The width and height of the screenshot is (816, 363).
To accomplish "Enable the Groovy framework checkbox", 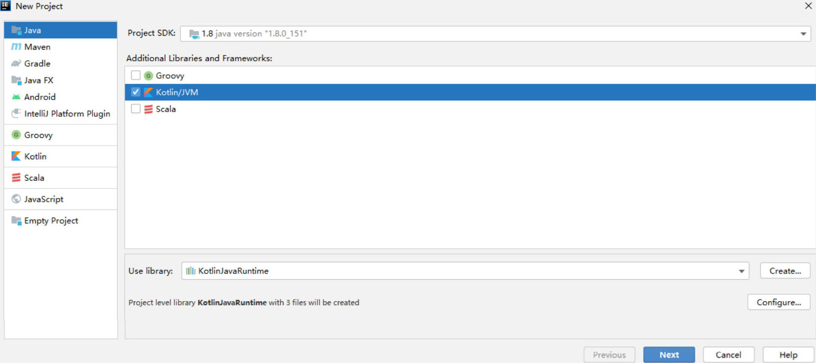I will click(135, 75).
